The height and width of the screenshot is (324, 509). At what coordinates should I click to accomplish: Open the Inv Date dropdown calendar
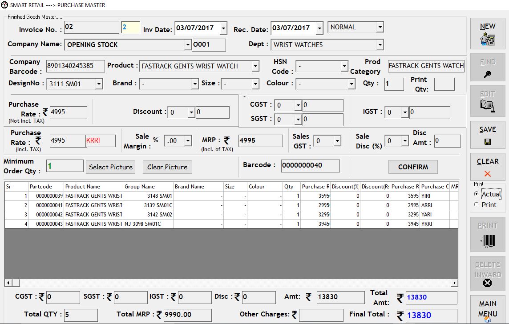click(x=223, y=28)
